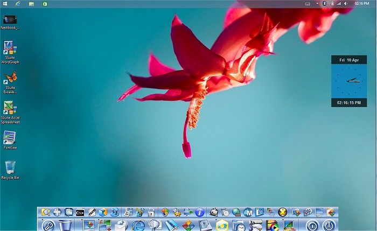
Task: Open File Explorer from the top taskbar
Action: (x=32, y=3)
